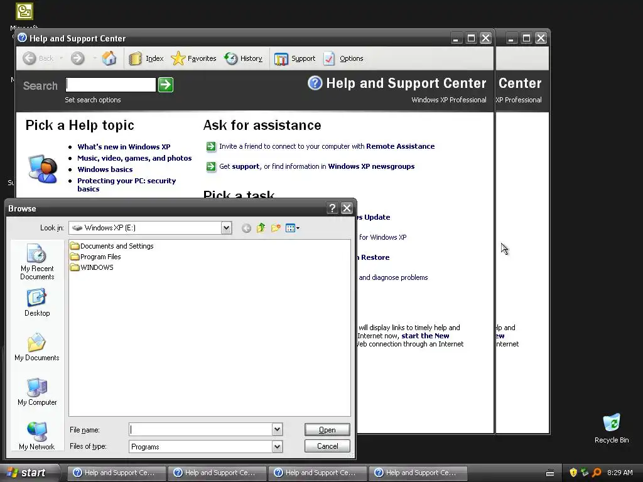Screen dimensions: 643x482
Task: Select My Documents in the places bar
Action: (37, 347)
